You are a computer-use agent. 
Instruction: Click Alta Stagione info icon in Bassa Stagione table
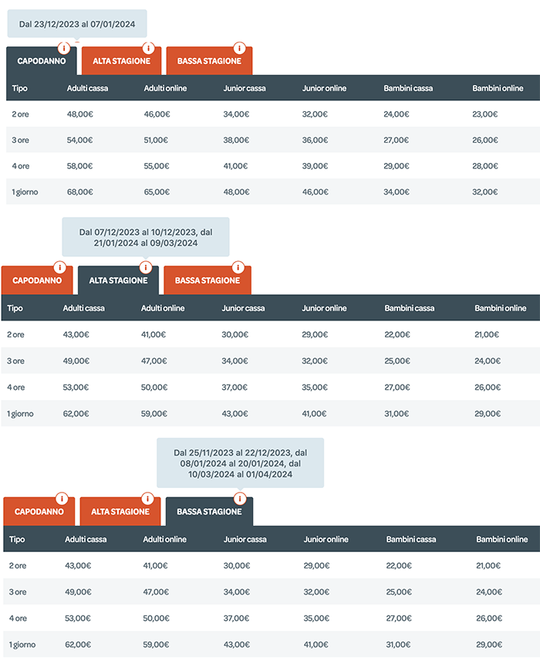click(147, 498)
